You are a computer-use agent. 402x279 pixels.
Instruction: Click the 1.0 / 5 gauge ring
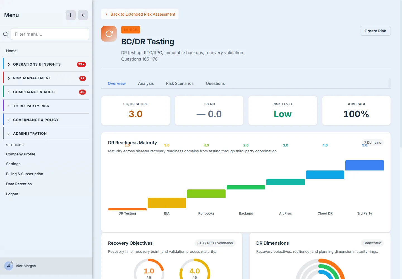click(x=149, y=269)
